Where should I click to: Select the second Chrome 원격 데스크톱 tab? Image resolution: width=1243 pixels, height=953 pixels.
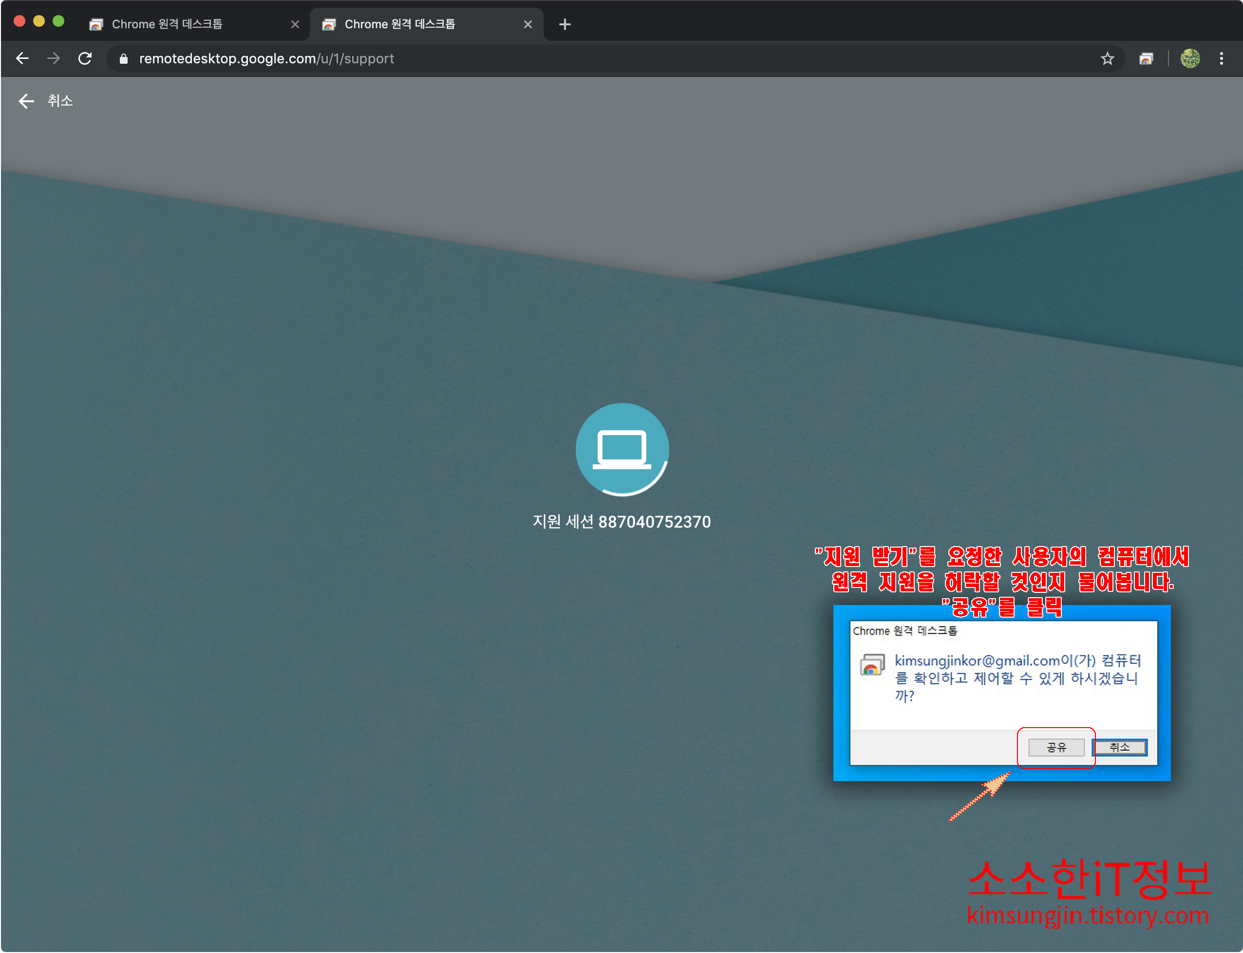tap(399, 24)
